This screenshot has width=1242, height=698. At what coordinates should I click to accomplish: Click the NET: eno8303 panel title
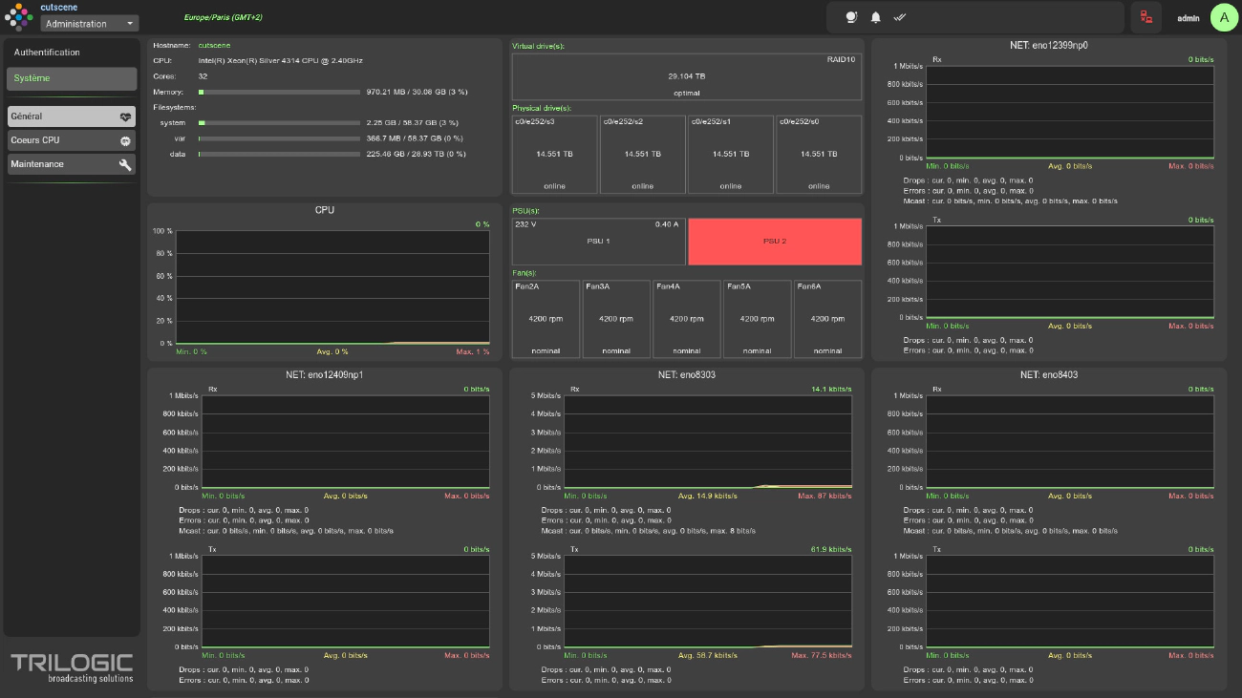pyautogui.click(x=687, y=374)
